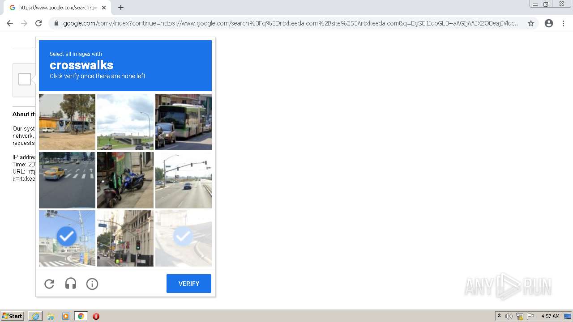Viewport: 573px width, 322px height.
Task: Click the browser Back arrow
Action: pos(10,23)
